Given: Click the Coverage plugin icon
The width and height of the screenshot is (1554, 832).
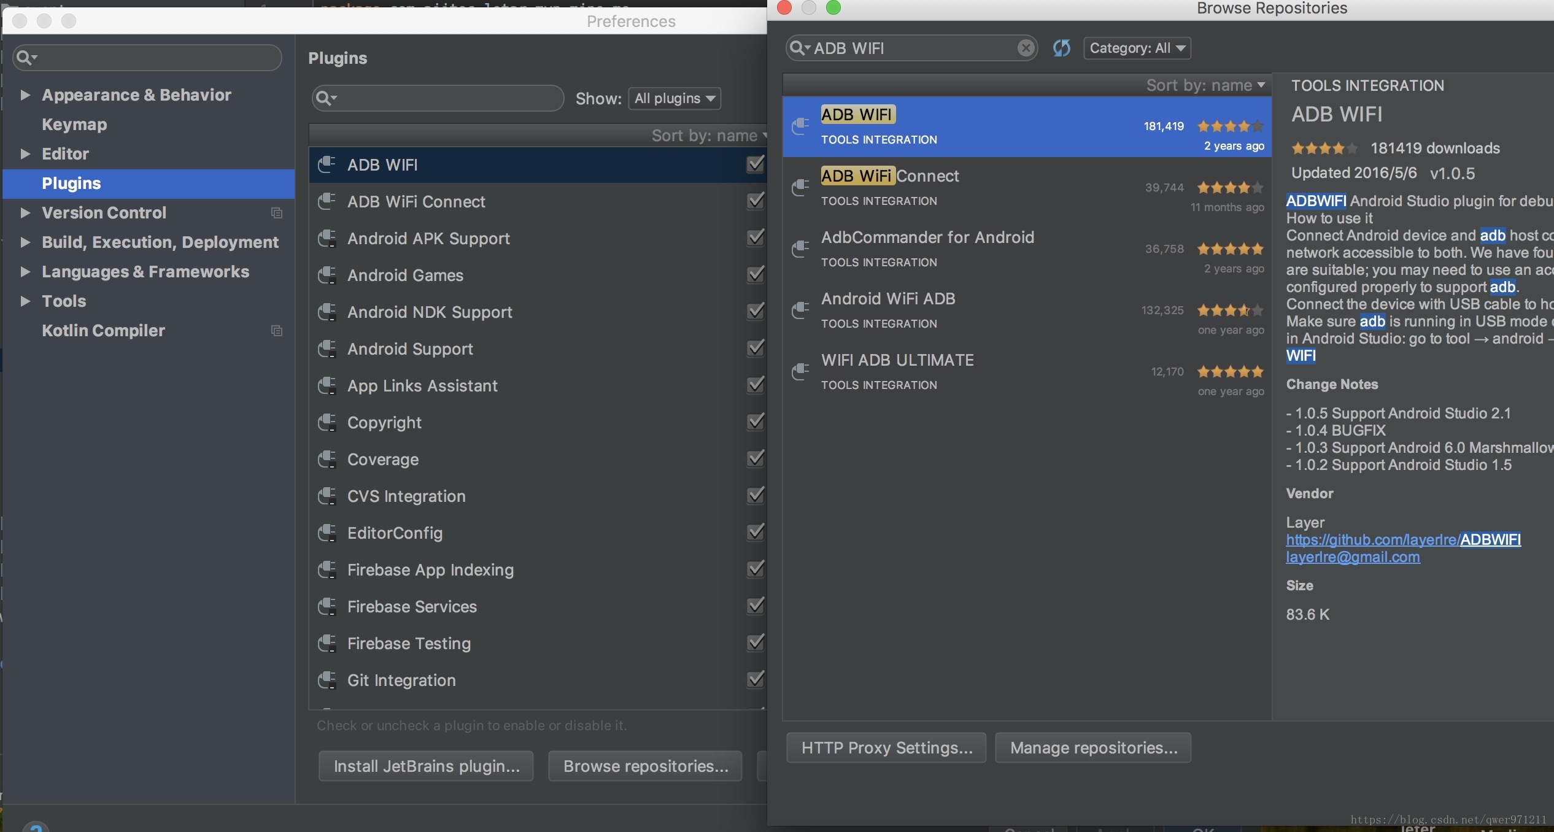Looking at the screenshot, I should [x=327, y=459].
